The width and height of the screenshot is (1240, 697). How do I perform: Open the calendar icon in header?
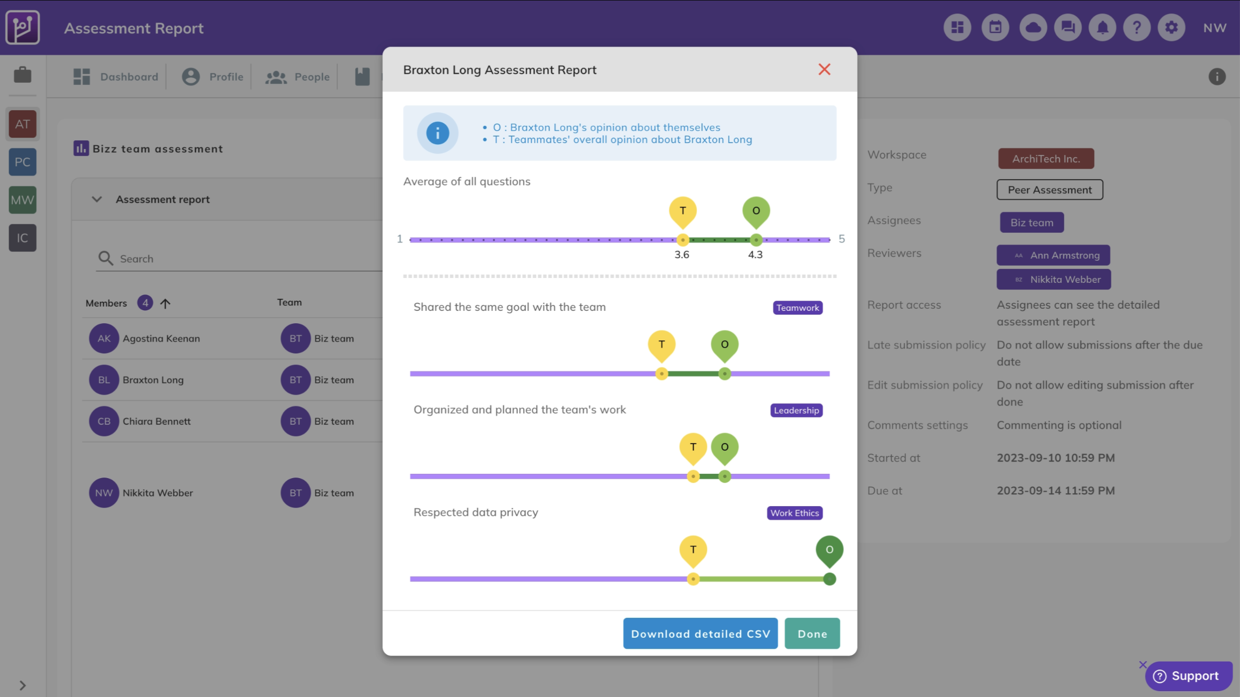pos(995,27)
